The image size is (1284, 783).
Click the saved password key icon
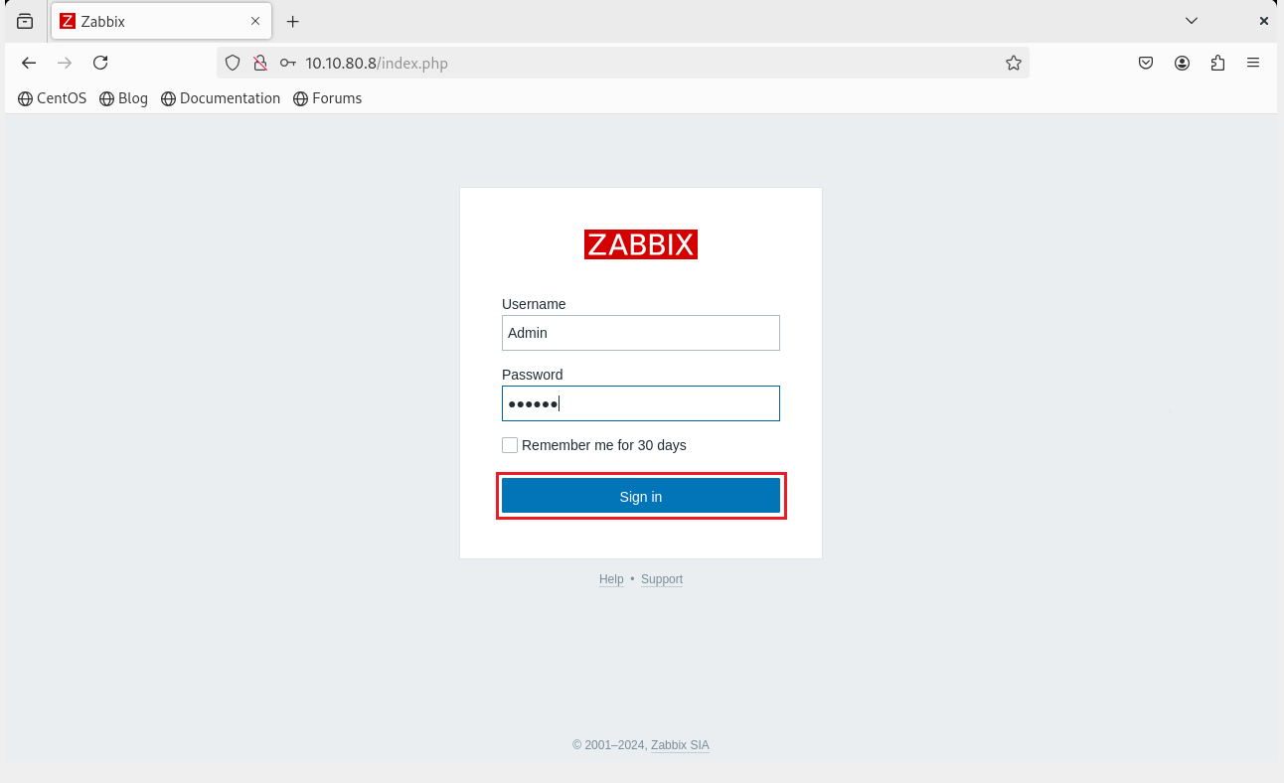pos(288,63)
